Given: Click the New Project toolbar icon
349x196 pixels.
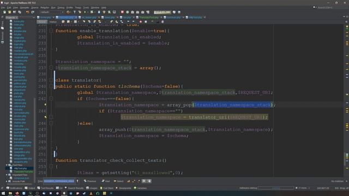Looking at the screenshot, I should (9, 12).
